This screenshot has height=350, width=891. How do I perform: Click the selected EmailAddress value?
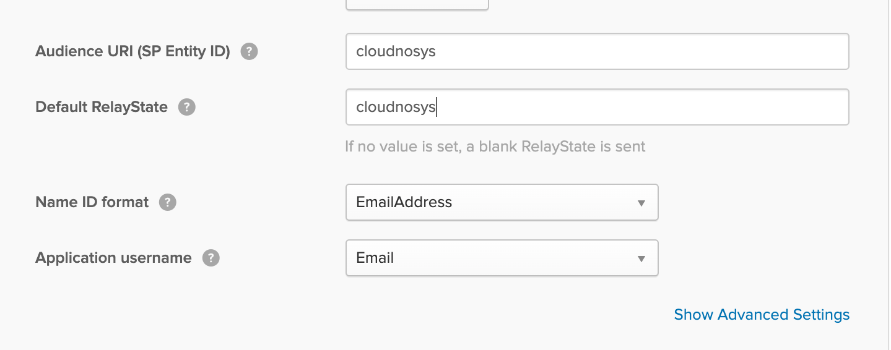[x=404, y=202]
